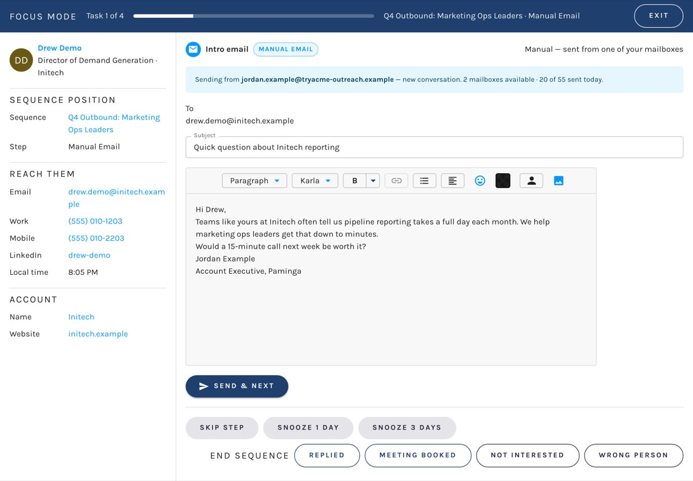Click the recipient address under To
This screenshot has height=481, width=693.
click(x=240, y=121)
